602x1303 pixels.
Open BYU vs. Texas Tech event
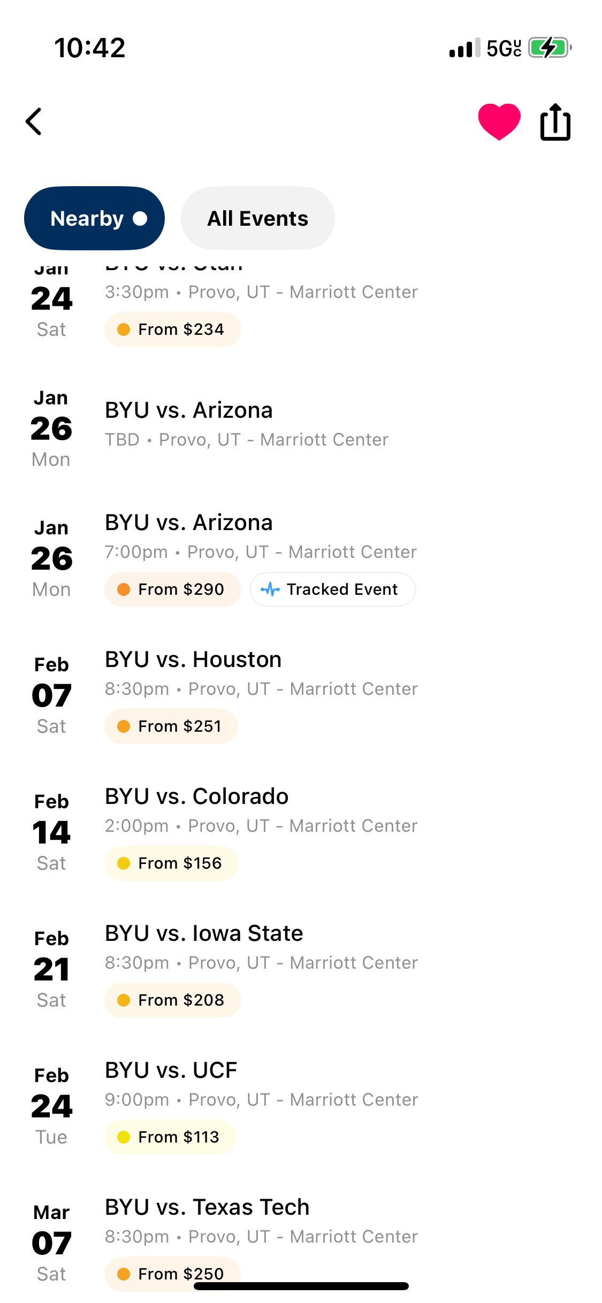(207, 1207)
